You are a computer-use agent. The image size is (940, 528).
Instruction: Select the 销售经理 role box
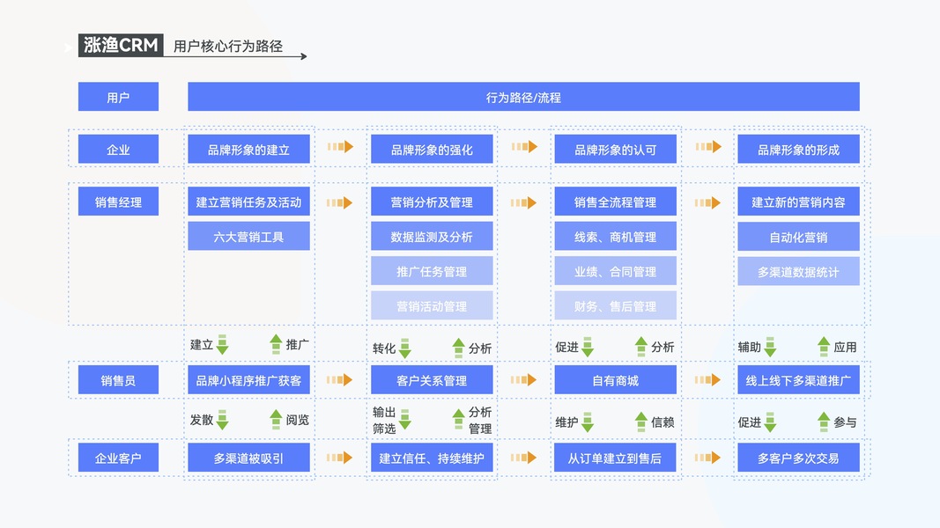[118, 202]
